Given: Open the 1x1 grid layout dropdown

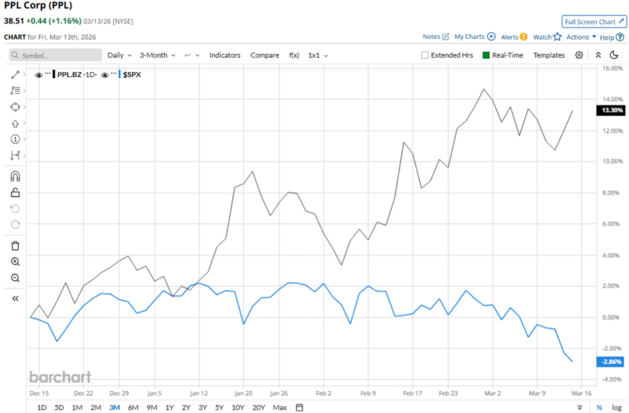Looking at the screenshot, I should (318, 56).
